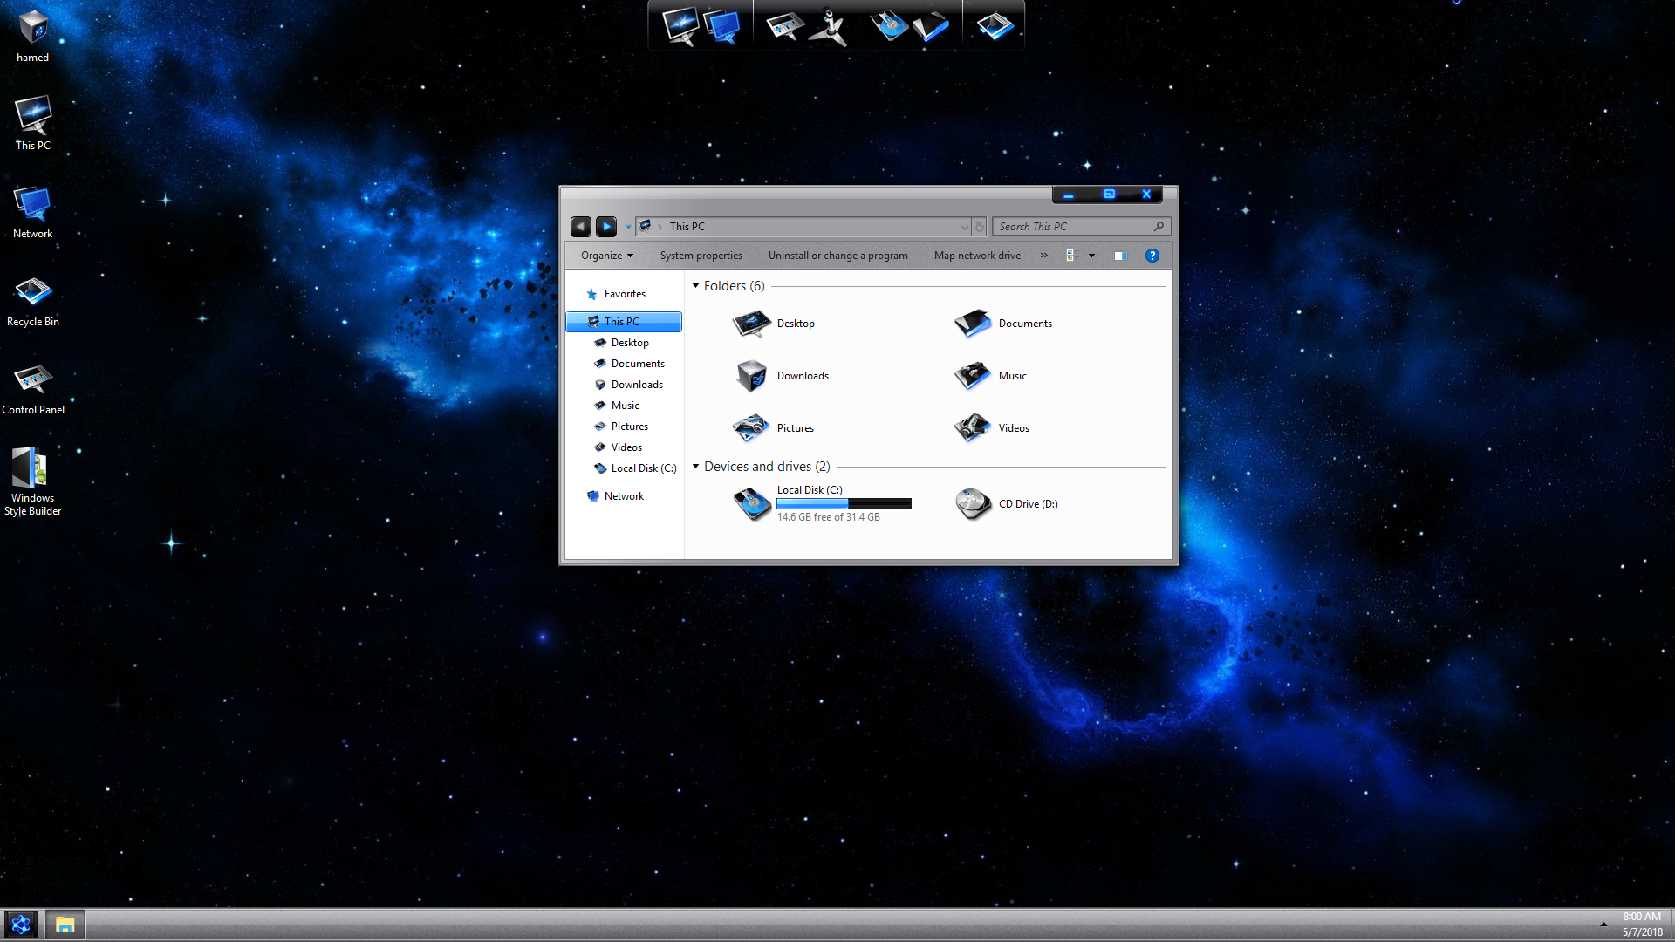Click the Forward navigation arrow
The height and width of the screenshot is (942, 1675).
point(606,227)
